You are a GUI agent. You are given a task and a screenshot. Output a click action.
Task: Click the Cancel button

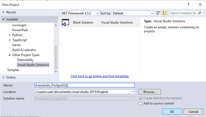pyautogui.click(x=193, y=112)
